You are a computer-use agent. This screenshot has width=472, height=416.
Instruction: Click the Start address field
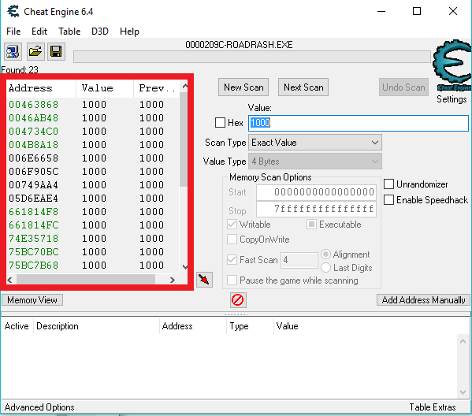click(x=316, y=192)
